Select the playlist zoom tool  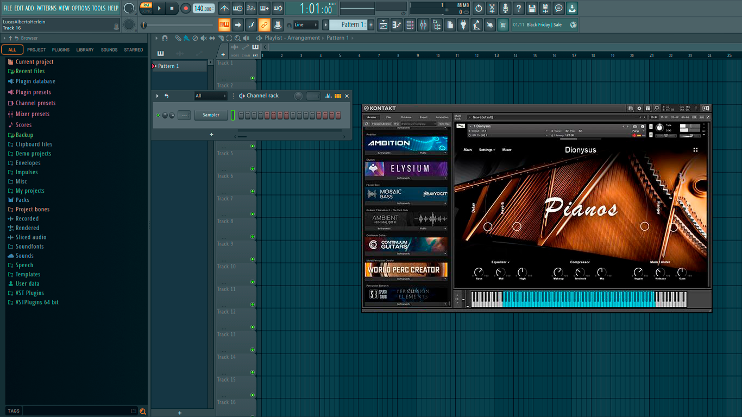pyautogui.click(x=238, y=38)
